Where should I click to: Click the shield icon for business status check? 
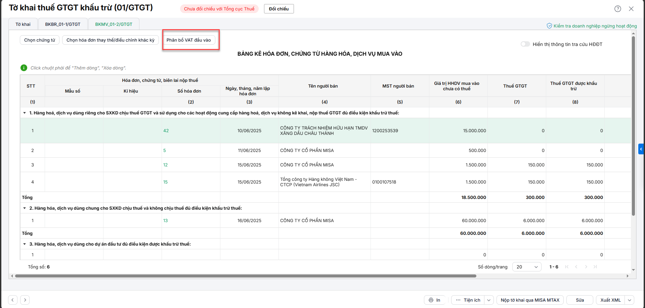(x=549, y=26)
